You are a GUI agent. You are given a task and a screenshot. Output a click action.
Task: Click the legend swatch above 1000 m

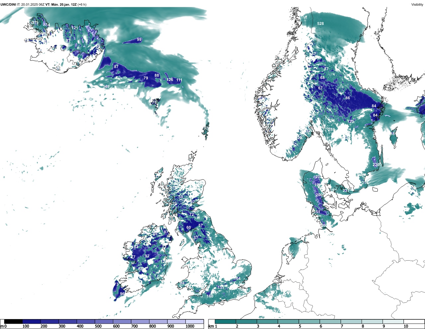[x=195, y=322]
